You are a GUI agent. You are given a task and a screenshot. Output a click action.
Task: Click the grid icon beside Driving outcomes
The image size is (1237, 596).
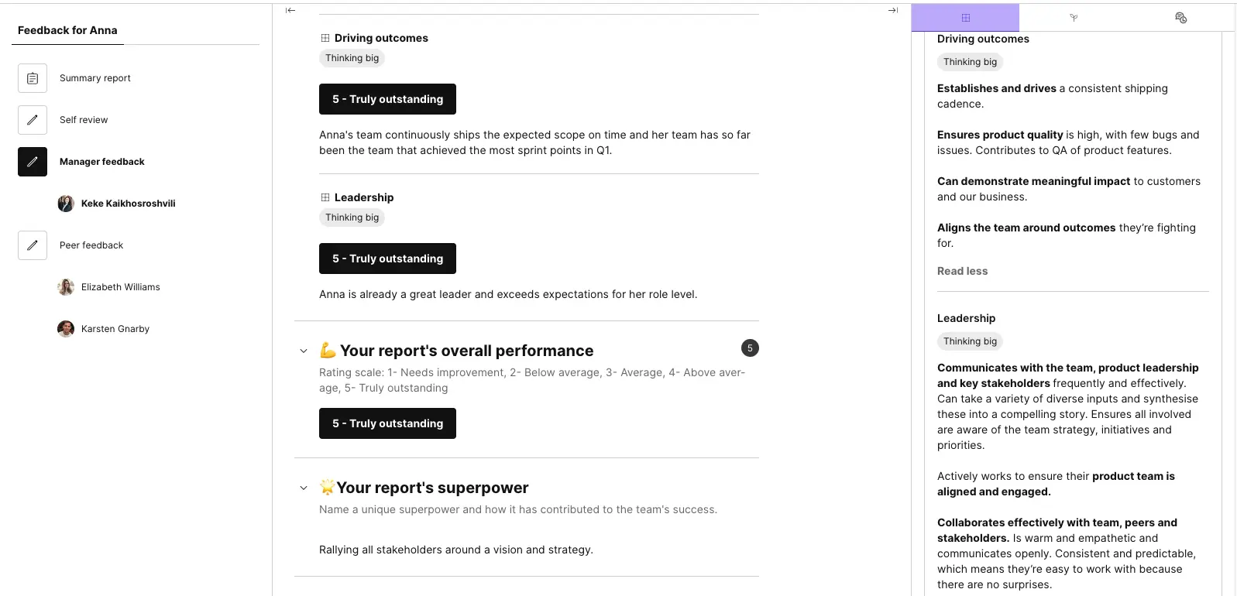[x=325, y=38]
